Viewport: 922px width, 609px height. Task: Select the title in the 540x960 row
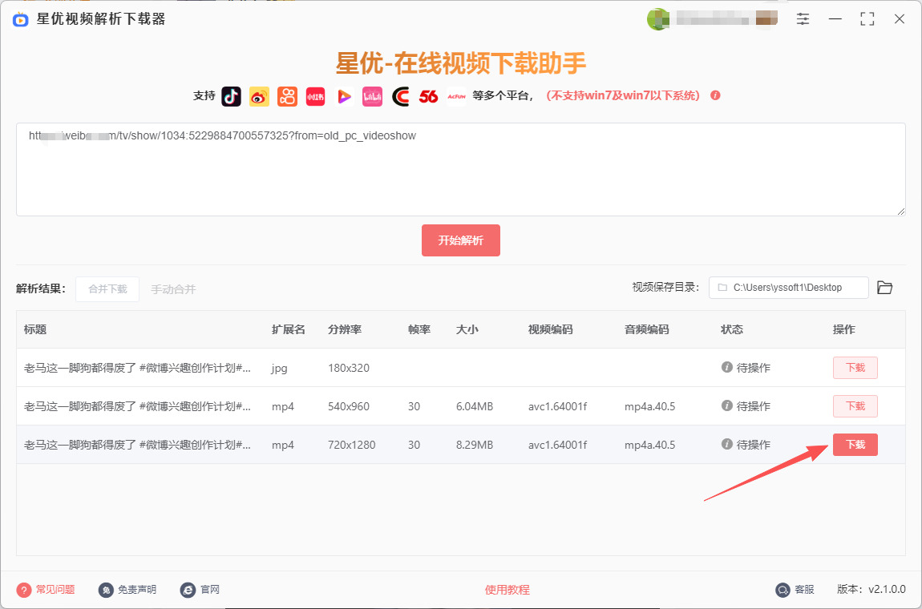pos(138,406)
